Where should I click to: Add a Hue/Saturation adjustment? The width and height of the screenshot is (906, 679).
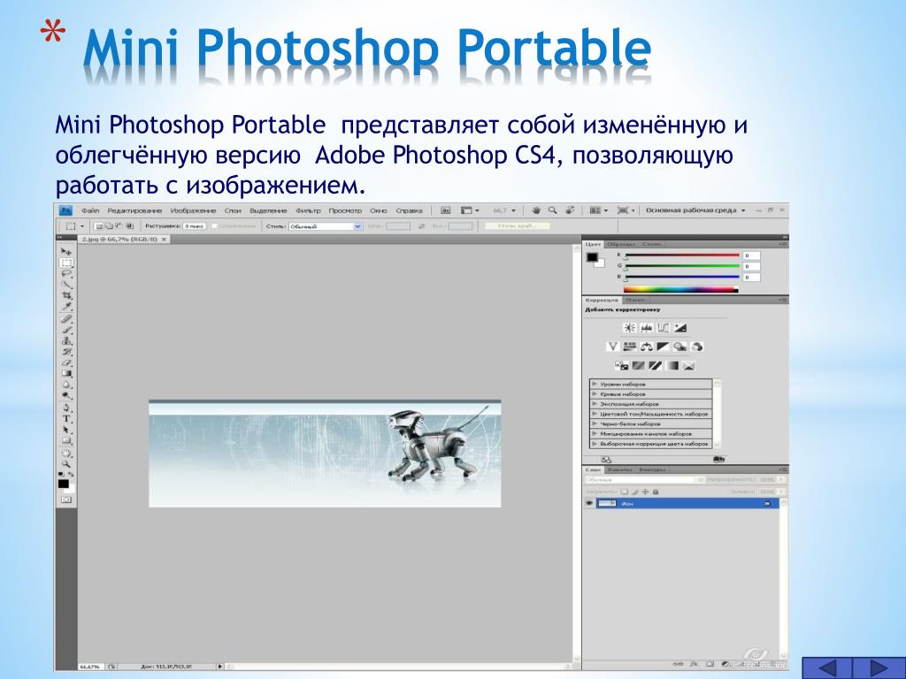coord(630,347)
